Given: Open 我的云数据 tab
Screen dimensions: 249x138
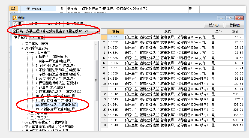Looking at the screenshot, I should 75,24.
